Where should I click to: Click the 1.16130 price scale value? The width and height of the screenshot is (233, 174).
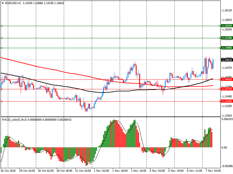[x=226, y=10]
